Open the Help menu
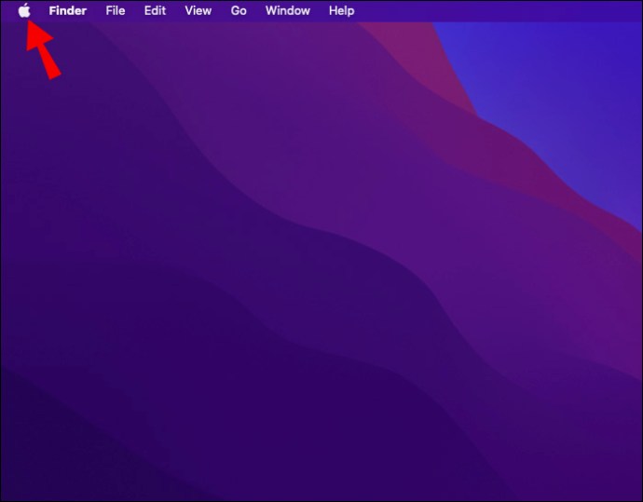643x502 pixels. pyautogui.click(x=342, y=10)
